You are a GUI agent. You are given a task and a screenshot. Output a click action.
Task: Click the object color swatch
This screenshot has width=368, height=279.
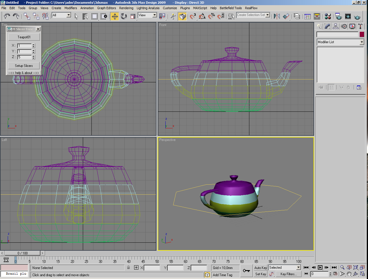pos(362,34)
